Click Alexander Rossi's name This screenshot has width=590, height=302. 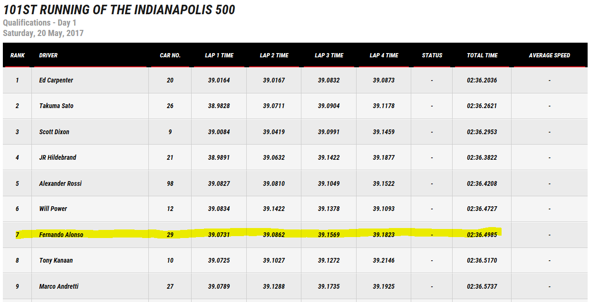point(60,183)
